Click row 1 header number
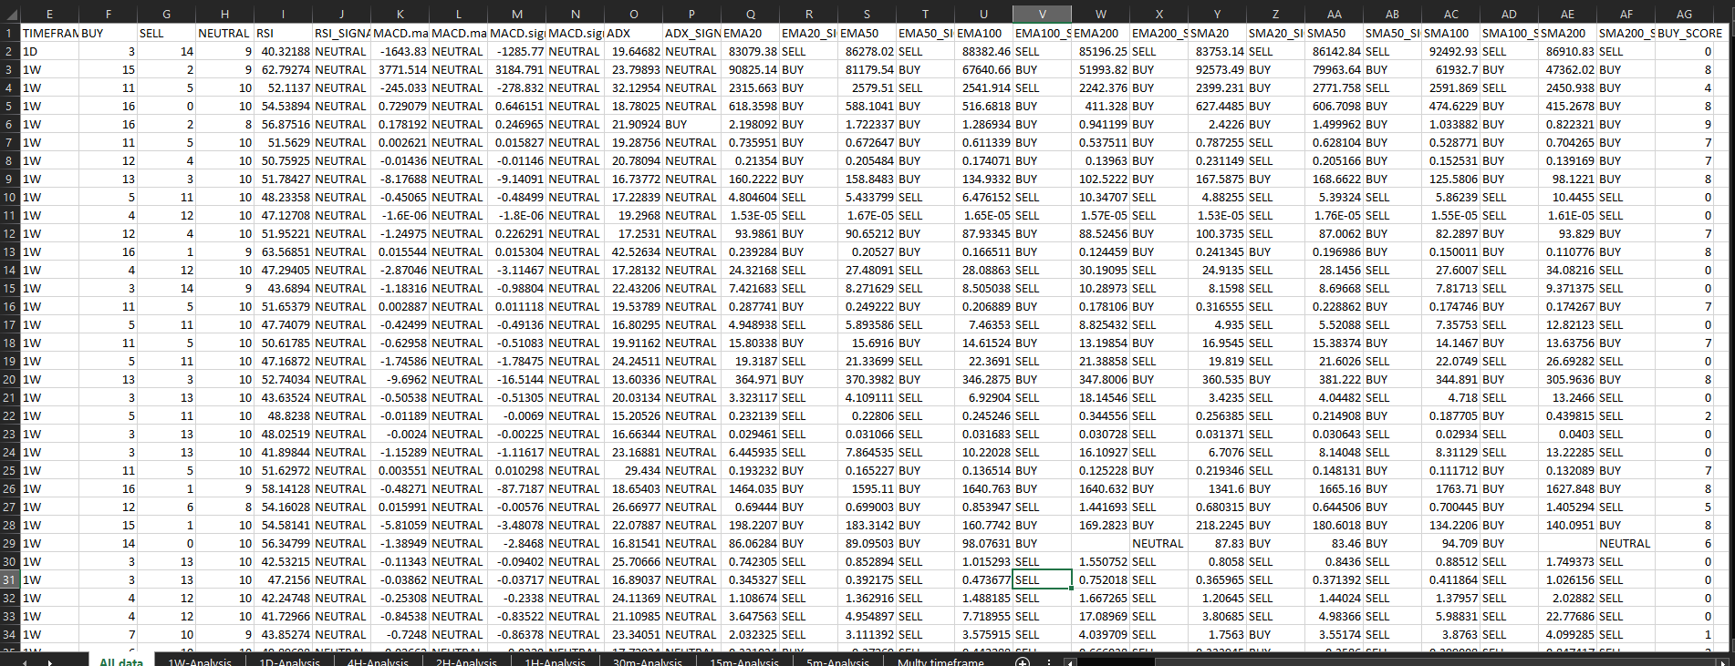 click(9, 33)
